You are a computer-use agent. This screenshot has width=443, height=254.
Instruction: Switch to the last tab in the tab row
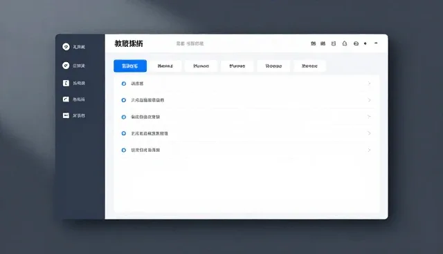309,66
